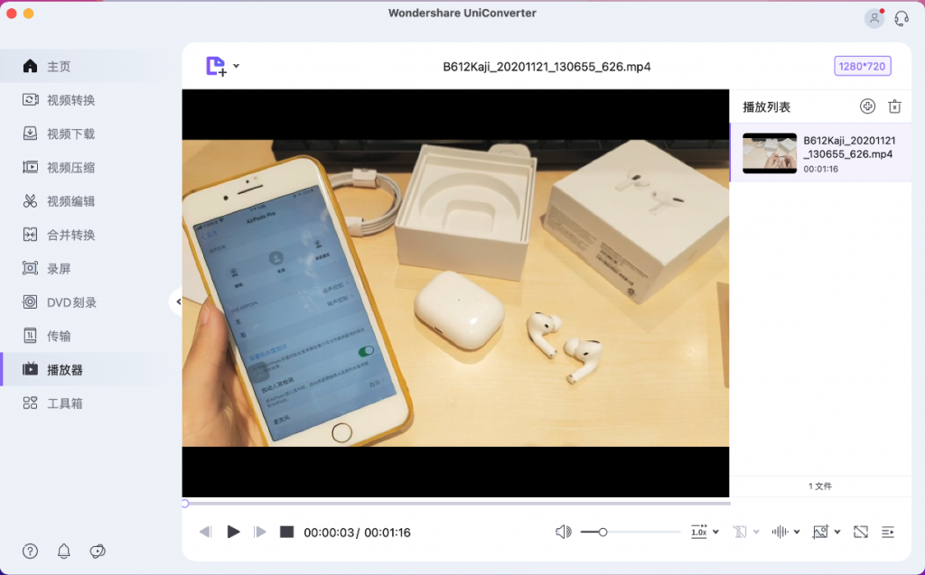
Task: Open the help question mark icon
Action: [x=30, y=552]
